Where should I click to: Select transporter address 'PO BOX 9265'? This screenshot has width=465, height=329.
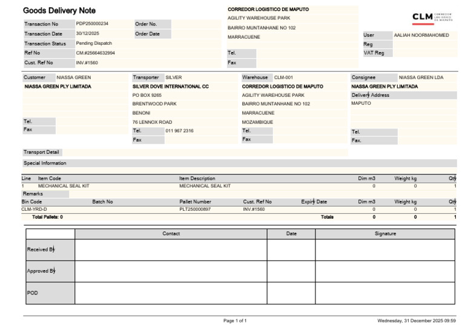tap(147, 95)
